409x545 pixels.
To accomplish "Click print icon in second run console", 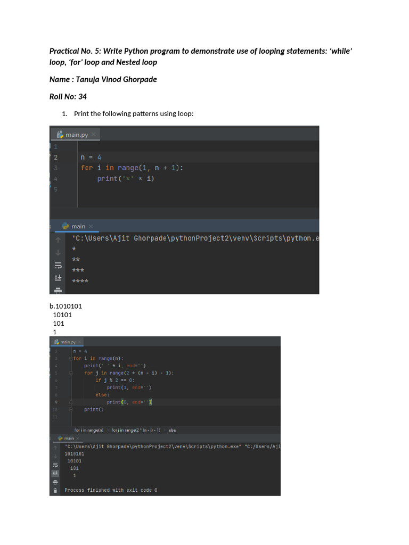I will click(x=55, y=482).
